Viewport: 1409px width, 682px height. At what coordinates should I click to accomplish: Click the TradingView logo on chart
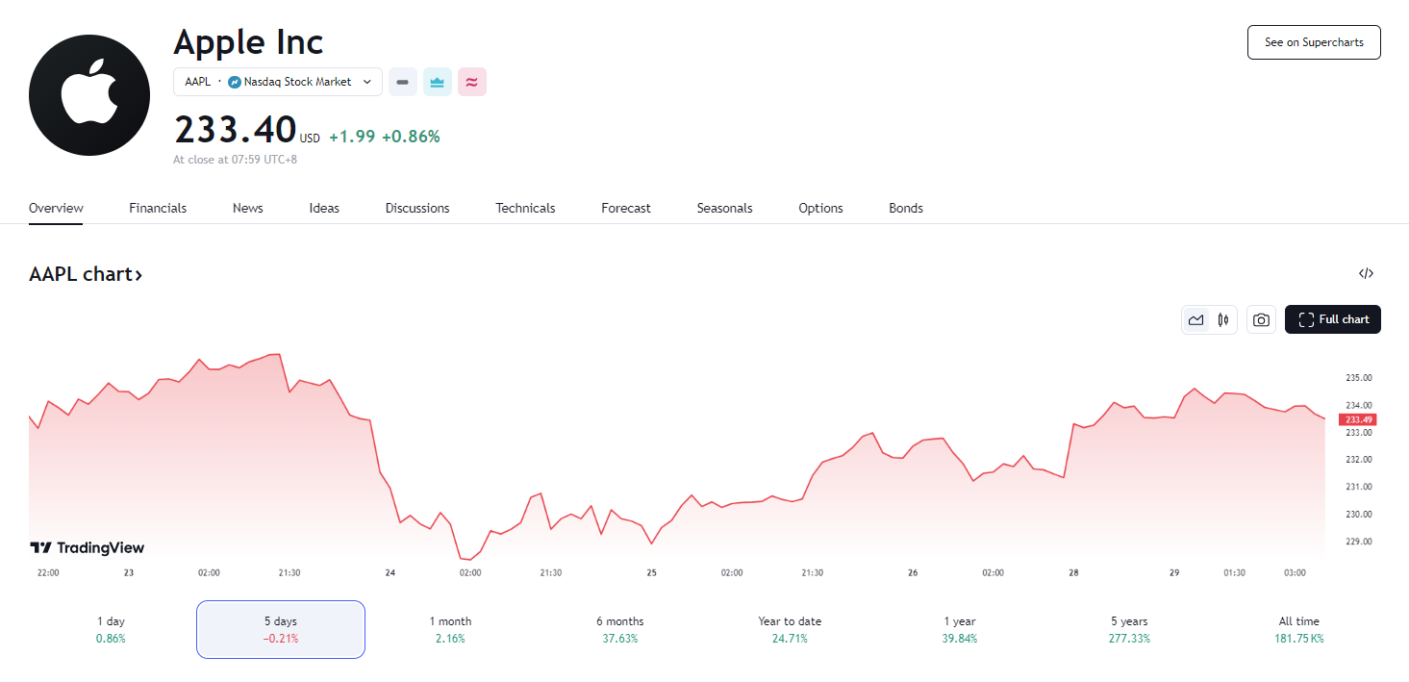pos(88,548)
